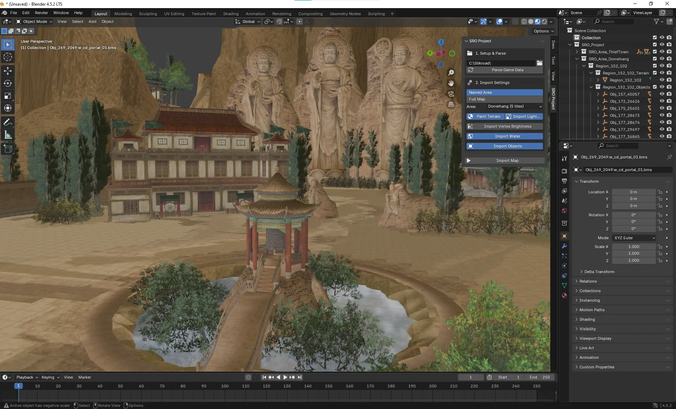Select the Cursor tool in toolbar
The image size is (676, 409).
click(x=8, y=57)
